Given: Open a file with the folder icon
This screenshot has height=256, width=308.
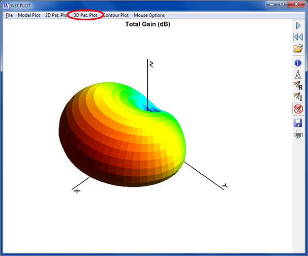Looking at the screenshot, I should [x=298, y=49].
